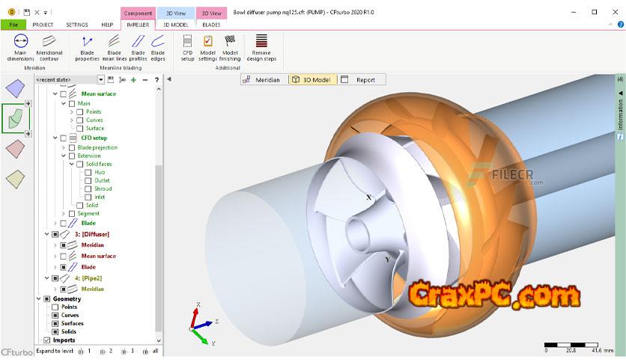626x362 pixels.
Task: Show the Meridian view
Action: (x=262, y=80)
